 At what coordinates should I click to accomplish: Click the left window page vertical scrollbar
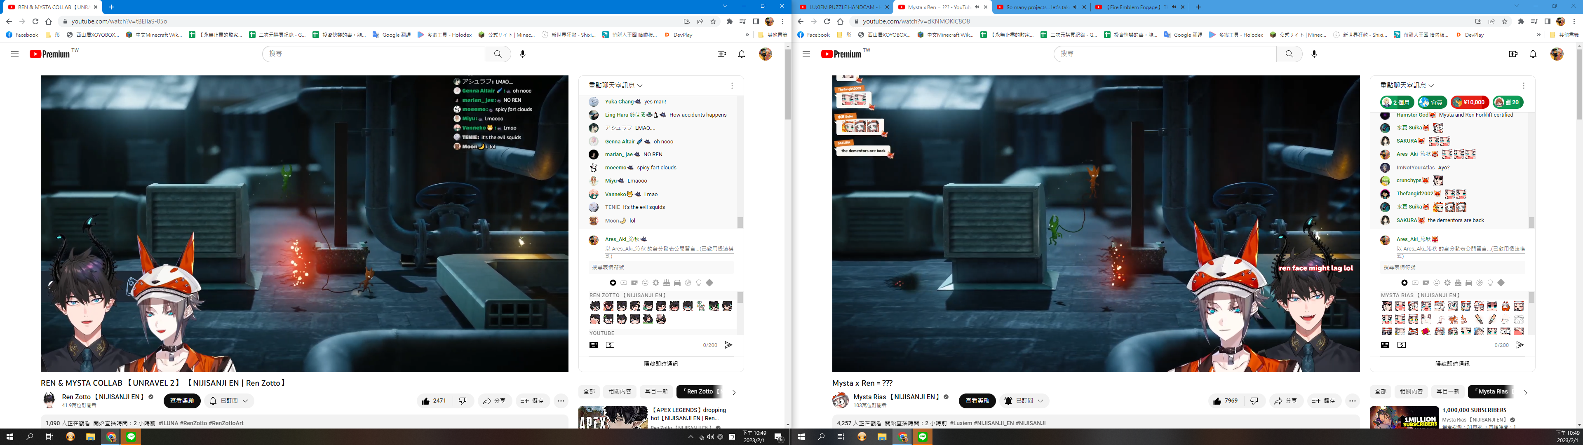[788, 85]
